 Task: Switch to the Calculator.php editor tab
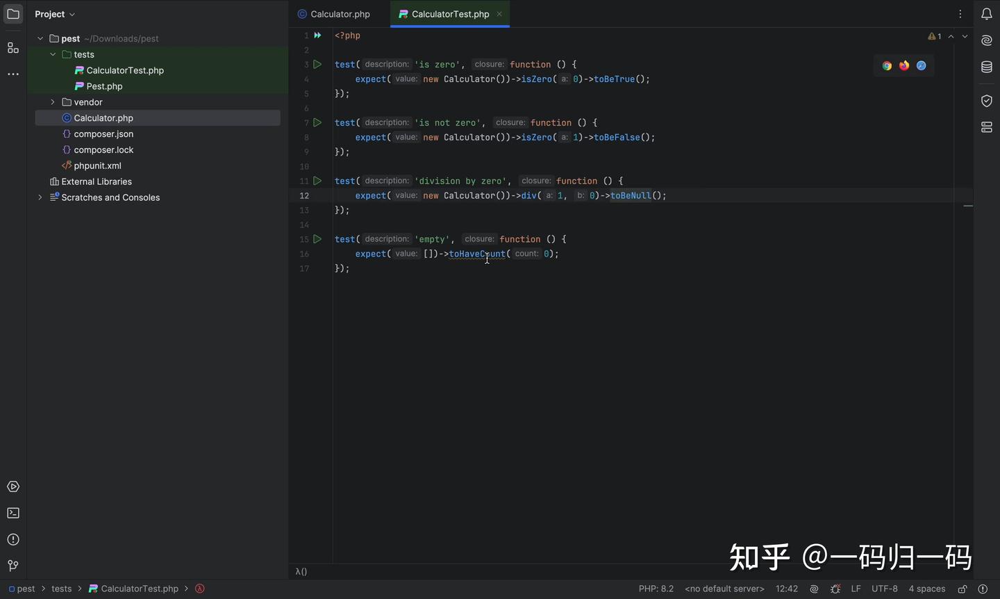tap(339, 14)
